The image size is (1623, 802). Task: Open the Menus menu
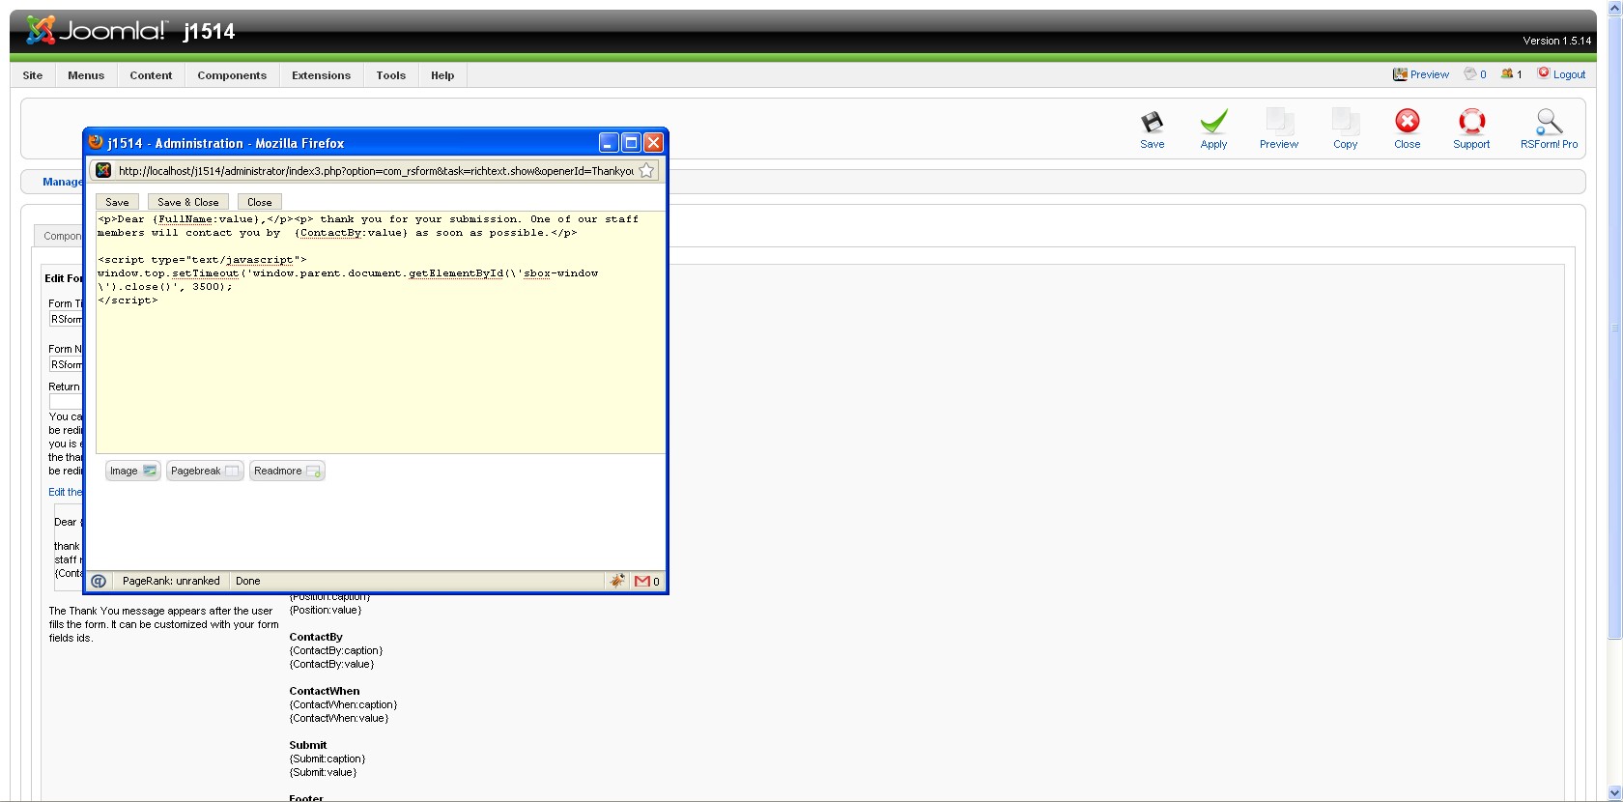pos(86,75)
